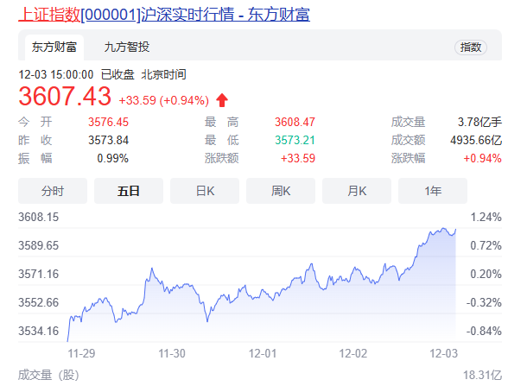This screenshot has width=508, height=386.
Task: Click the 涨跌额 value +33.59
Action: click(x=298, y=158)
